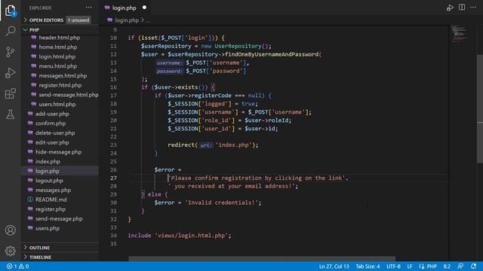This screenshot has width=483, height=271.
Task: Click the findOneByUsernameAndPassword method call
Action: pyautogui.click(x=272, y=54)
